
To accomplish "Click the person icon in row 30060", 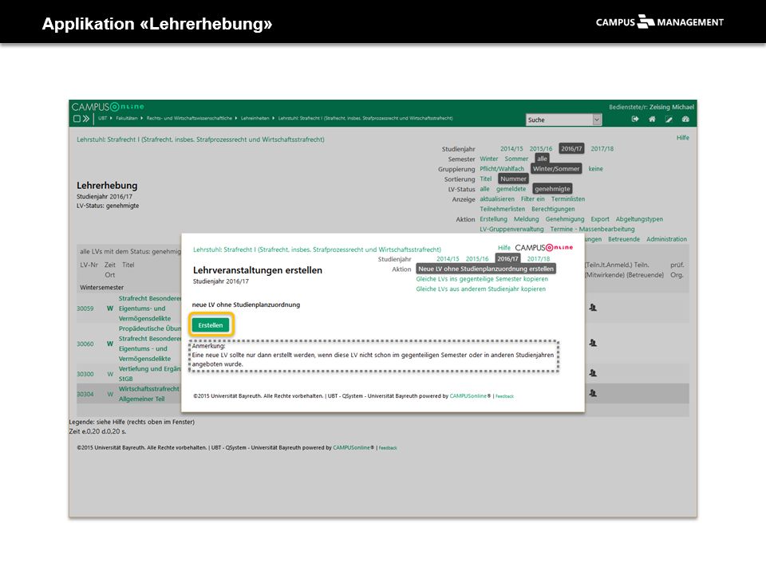I will point(593,343).
